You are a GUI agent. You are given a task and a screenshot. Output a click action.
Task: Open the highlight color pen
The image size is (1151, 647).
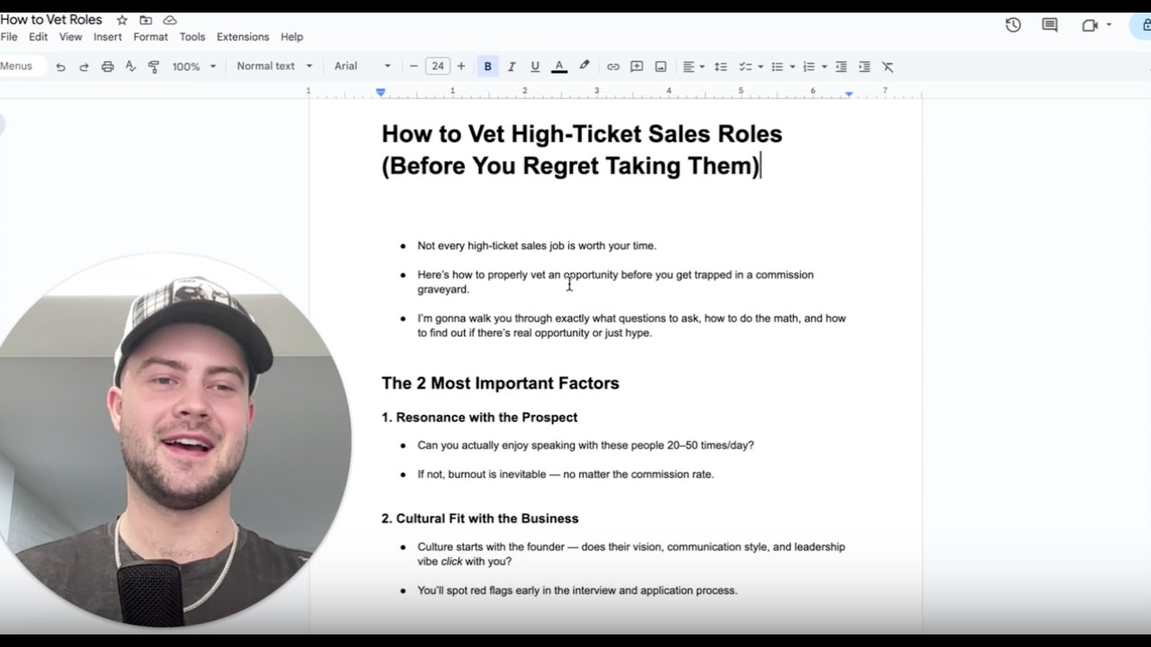tap(584, 66)
